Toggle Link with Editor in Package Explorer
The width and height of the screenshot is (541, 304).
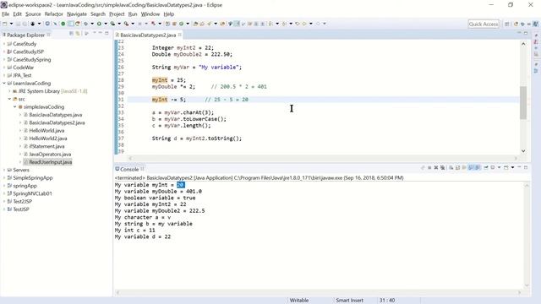pos(78,34)
